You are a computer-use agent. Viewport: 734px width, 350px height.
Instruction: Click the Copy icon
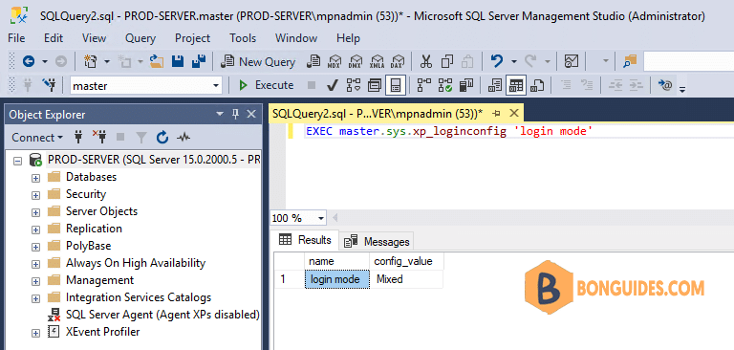pos(447,61)
